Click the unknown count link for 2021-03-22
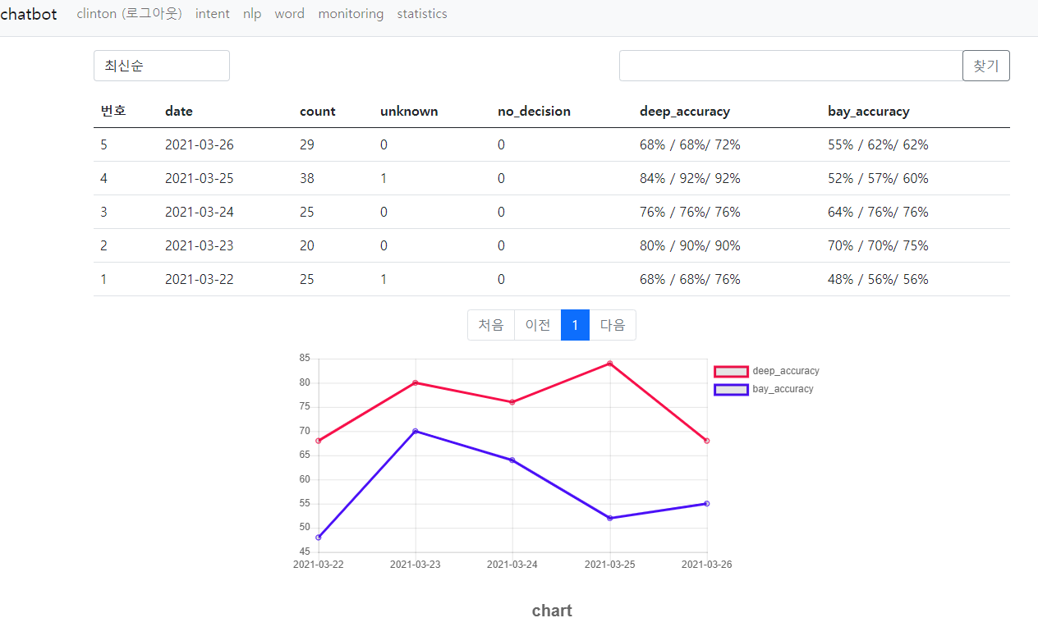1038x627 pixels. (x=383, y=278)
